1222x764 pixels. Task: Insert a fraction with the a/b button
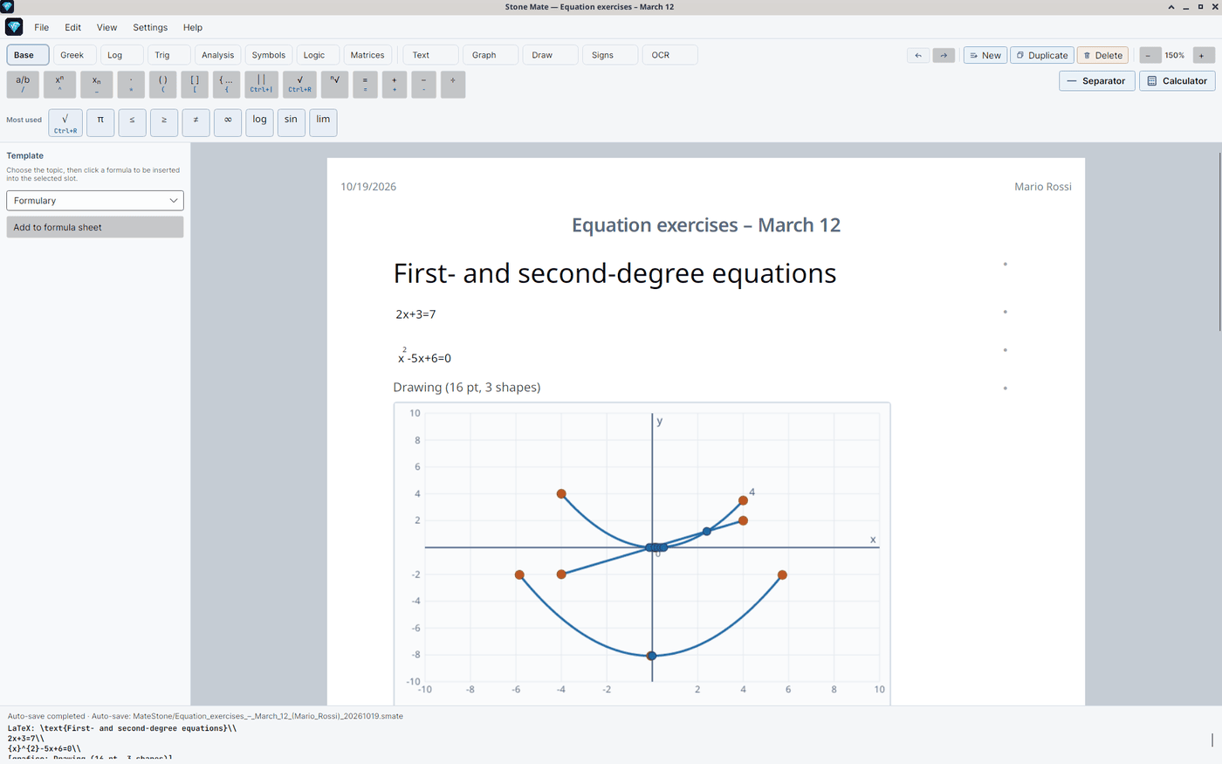pos(23,84)
